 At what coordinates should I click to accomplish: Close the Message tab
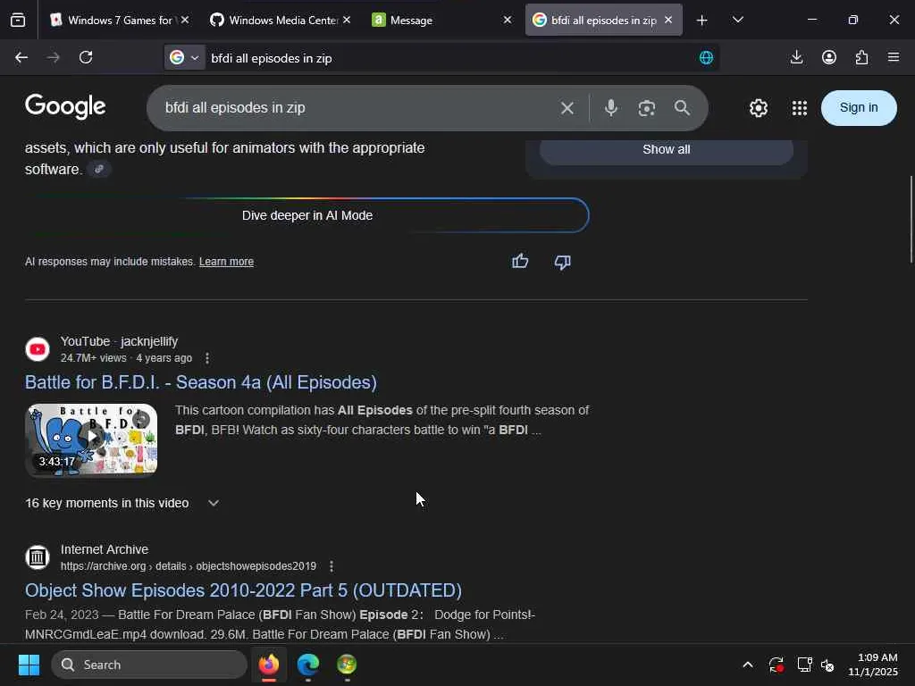[x=508, y=20]
